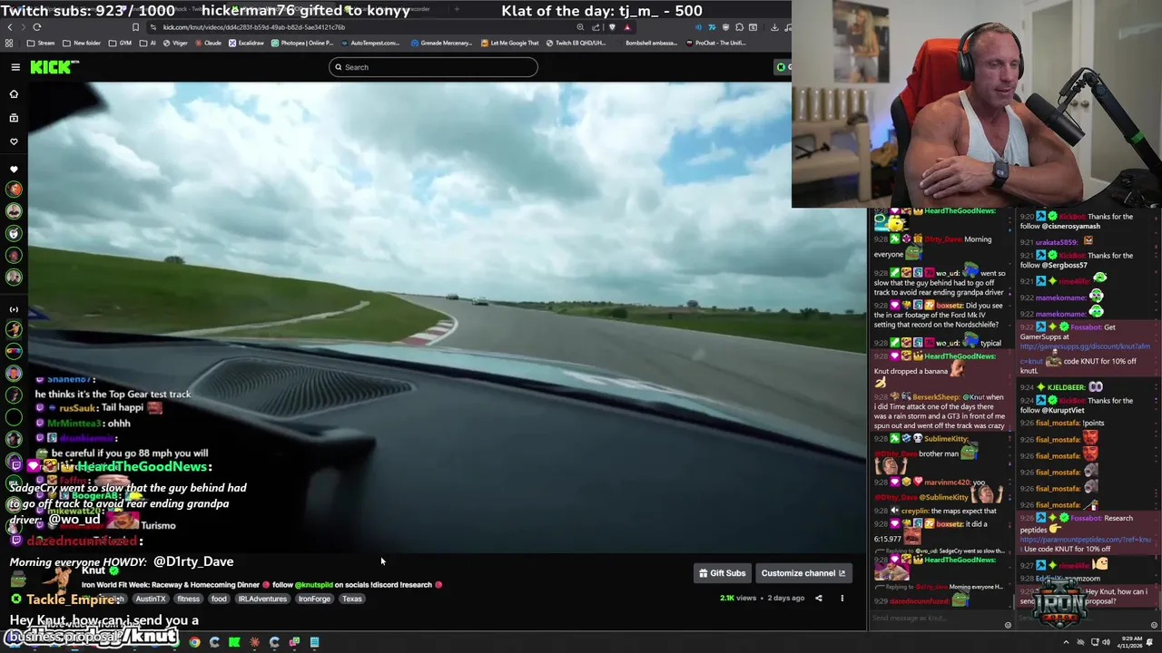Open the browser downloads icon

point(774,27)
